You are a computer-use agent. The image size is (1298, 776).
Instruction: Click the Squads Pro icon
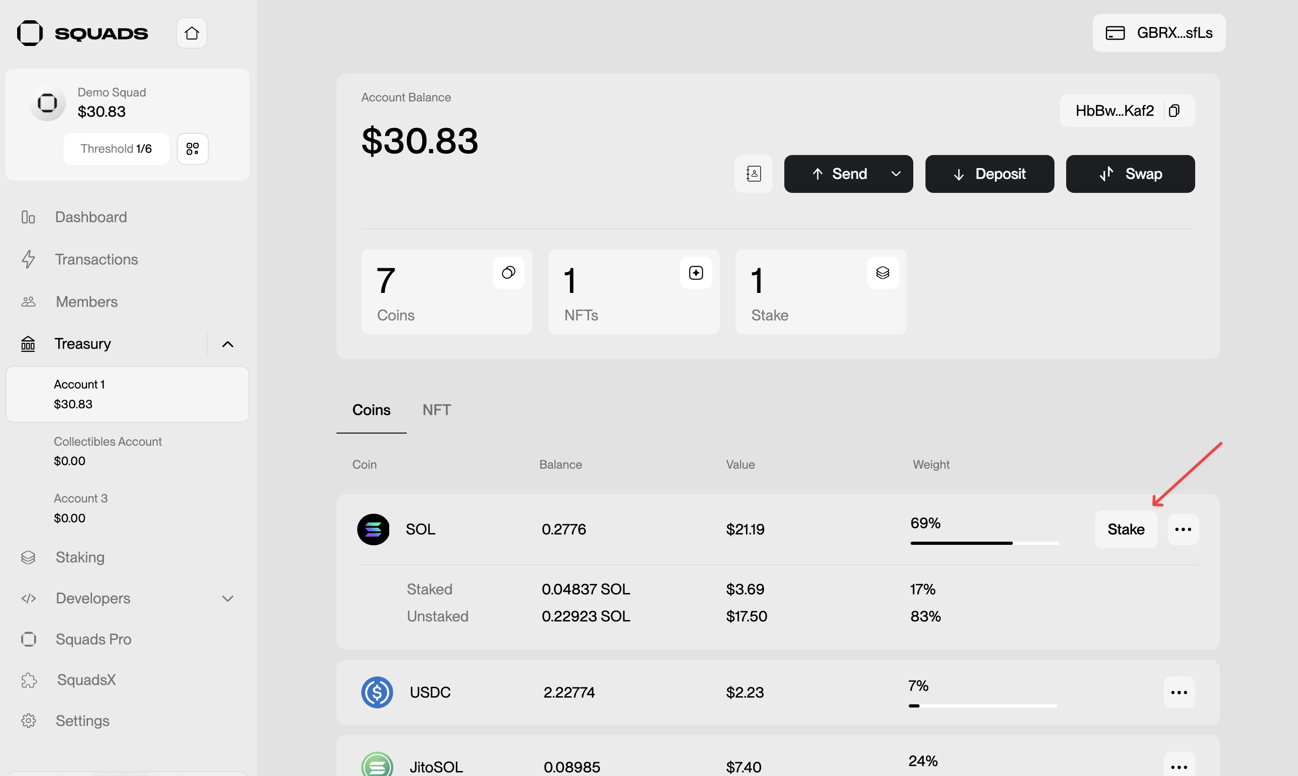coord(28,639)
